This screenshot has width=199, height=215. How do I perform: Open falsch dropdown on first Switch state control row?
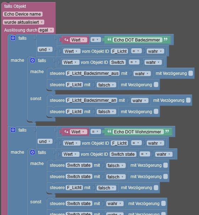coord(116,166)
